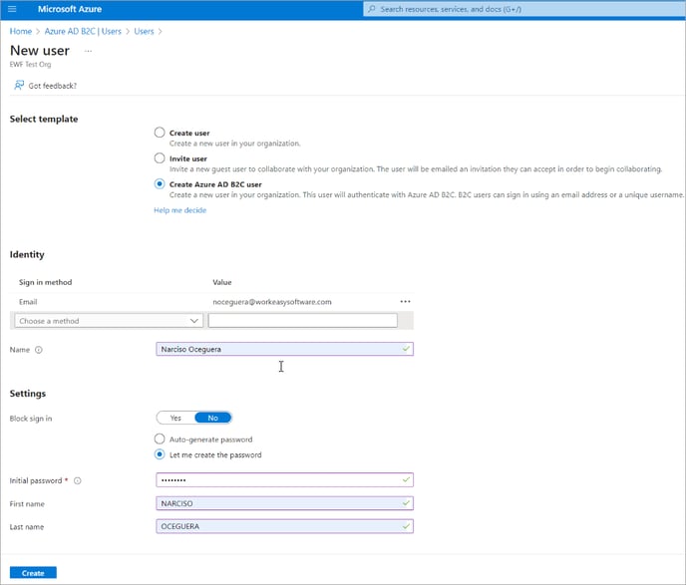Click the info icon next to Initial password

click(x=78, y=481)
